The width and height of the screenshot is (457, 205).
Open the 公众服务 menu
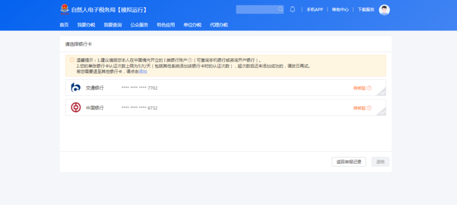139,25
